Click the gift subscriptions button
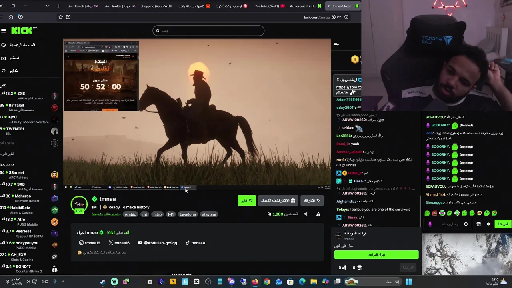This screenshot has width=512, height=288. [x=278, y=200]
